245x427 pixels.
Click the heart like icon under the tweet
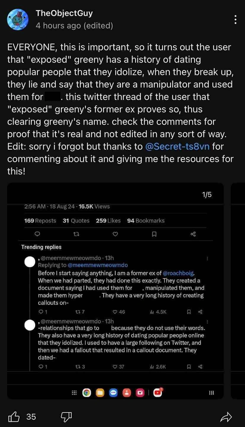coord(115,234)
